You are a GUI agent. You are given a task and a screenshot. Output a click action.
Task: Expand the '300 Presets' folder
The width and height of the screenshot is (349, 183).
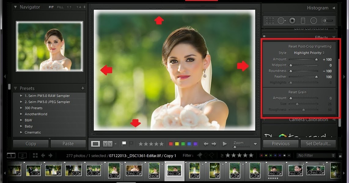(x=21, y=108)
